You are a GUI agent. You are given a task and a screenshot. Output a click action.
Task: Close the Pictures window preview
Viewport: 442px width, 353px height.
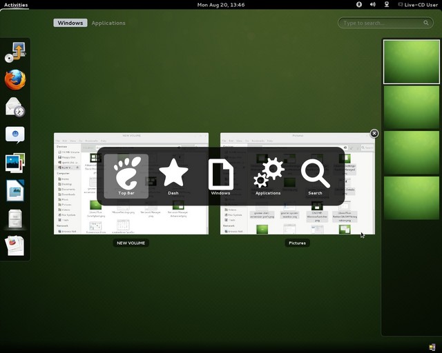[x=374, y=133]
